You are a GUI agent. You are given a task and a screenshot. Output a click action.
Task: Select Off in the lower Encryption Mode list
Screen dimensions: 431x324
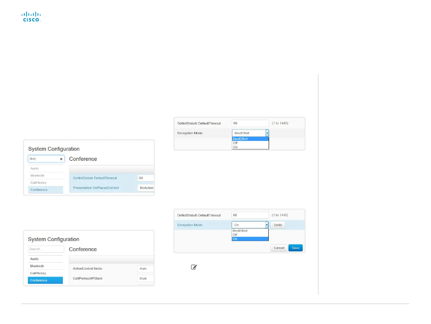[x=250, y=235]
